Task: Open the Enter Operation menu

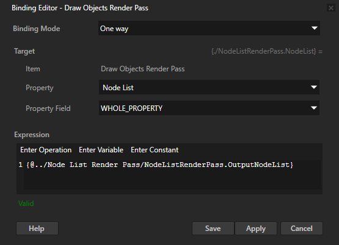Action: [46, 150]
